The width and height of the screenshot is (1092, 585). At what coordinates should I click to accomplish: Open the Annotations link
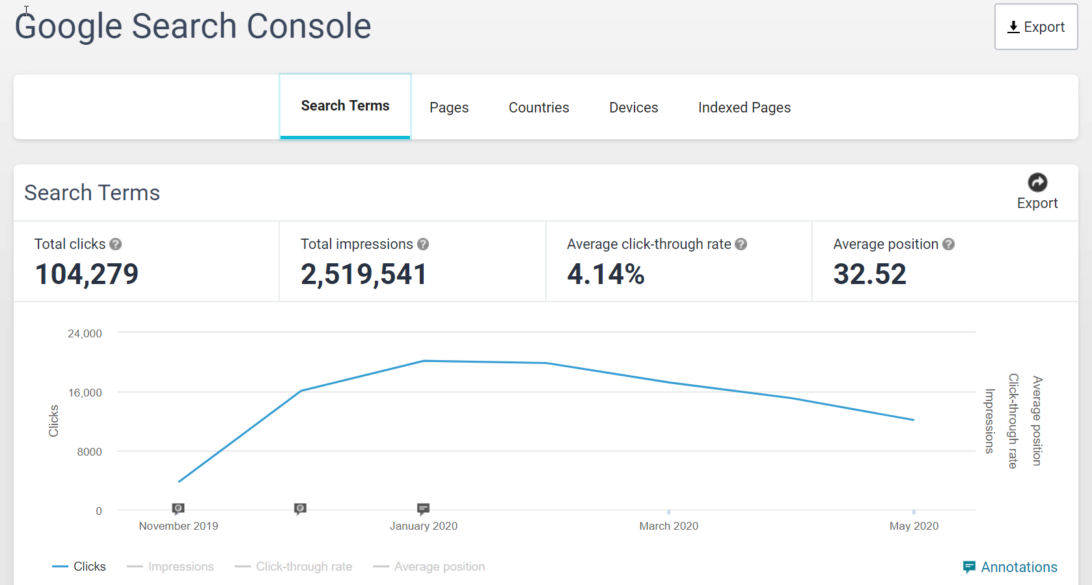1019,567
